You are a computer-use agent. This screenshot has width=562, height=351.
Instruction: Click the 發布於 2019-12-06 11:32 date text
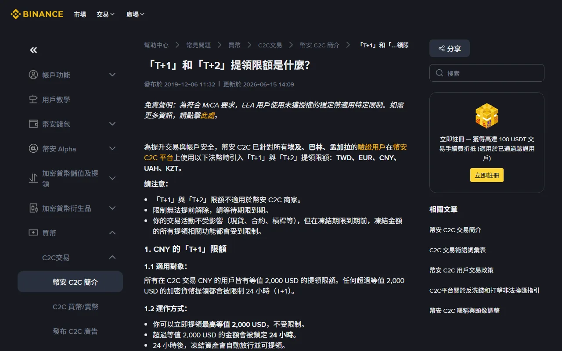coord(180,84)
